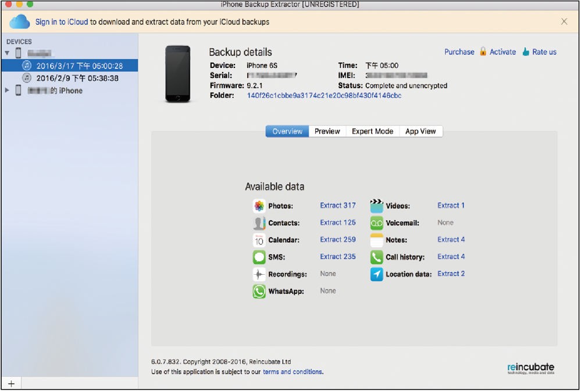Click the WhatsApp icon
This screenshot has width=581, height=392.
click(x=259, y=292)
